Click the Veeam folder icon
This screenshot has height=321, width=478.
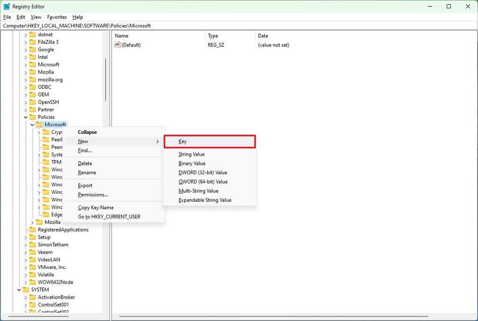(x=33, y=252)
